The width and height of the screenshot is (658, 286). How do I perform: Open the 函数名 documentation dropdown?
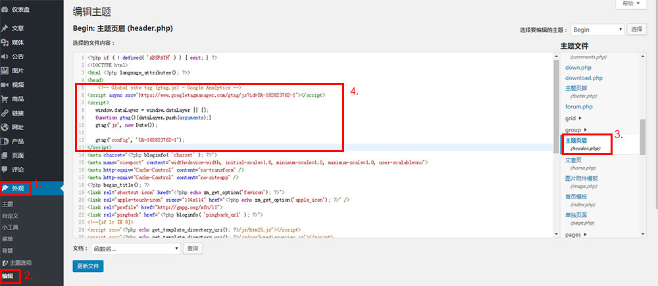pos(136,249)
